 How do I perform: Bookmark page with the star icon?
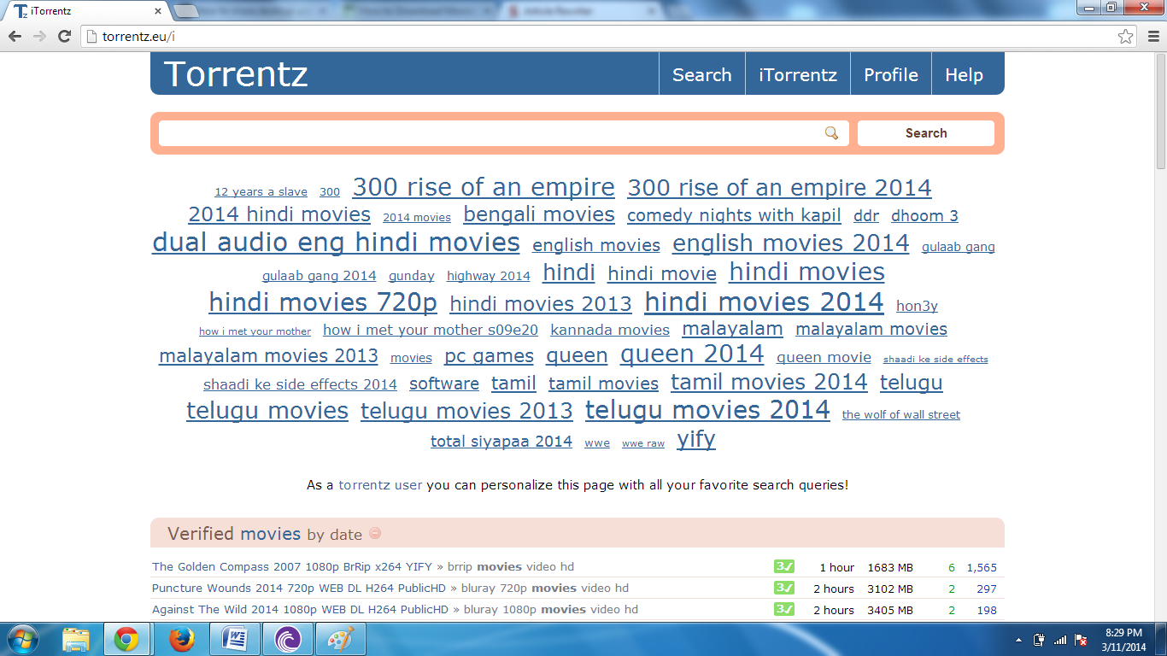coord(1126,36)
